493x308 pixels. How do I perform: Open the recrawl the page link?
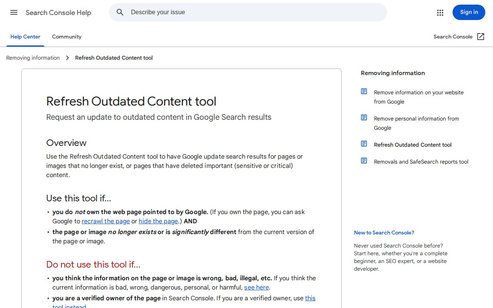[106, 221]
